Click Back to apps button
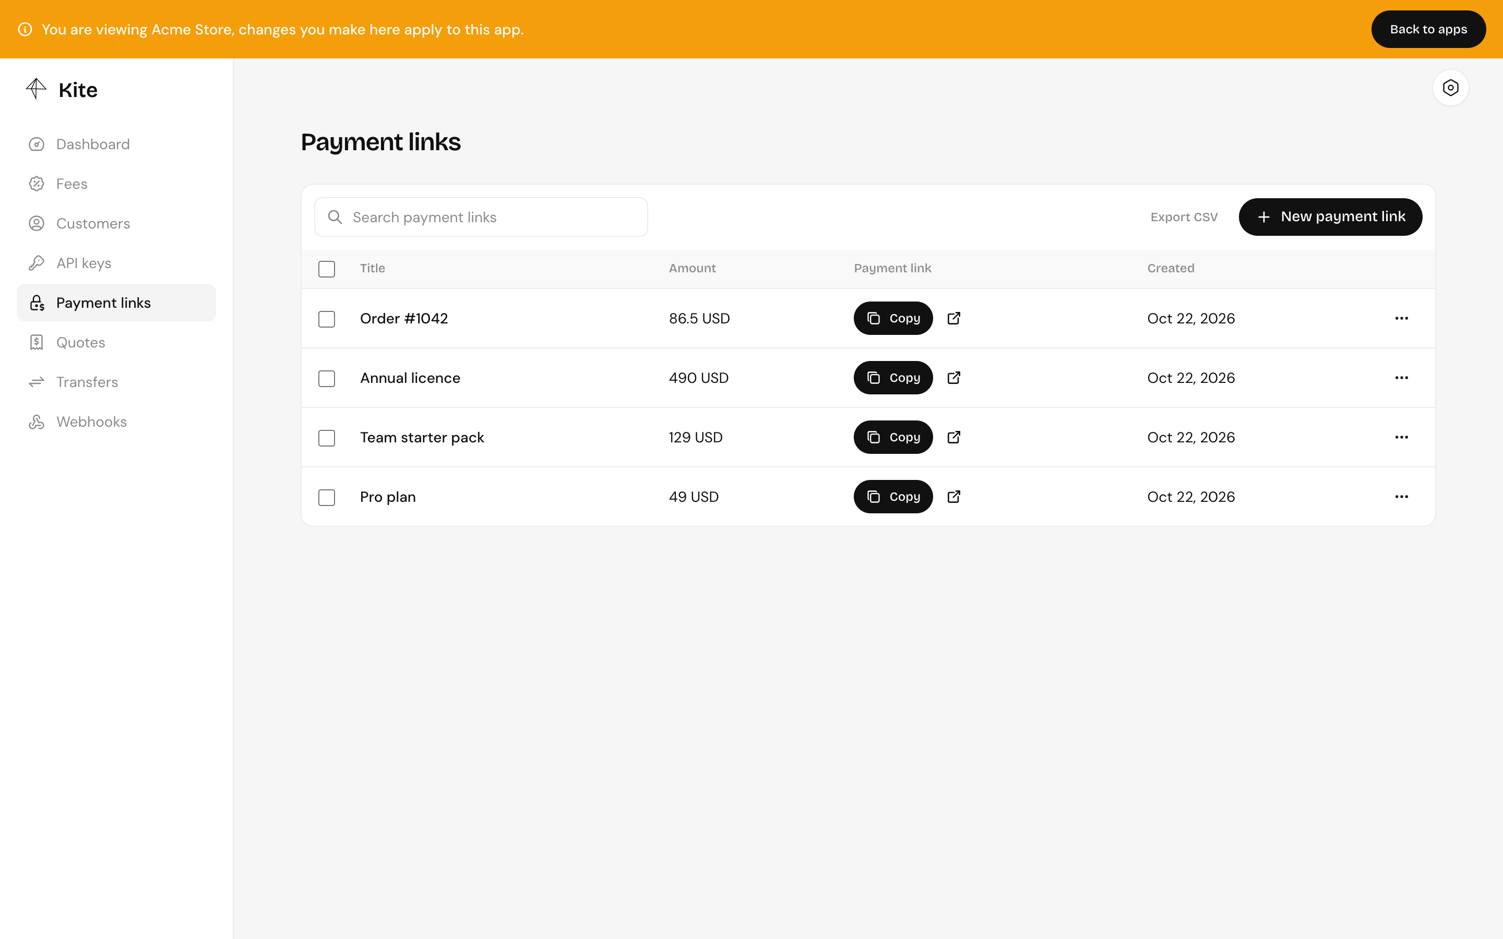Image resolution: width=1503 pixels, height=939 pixels. [x=1428, y=29]
